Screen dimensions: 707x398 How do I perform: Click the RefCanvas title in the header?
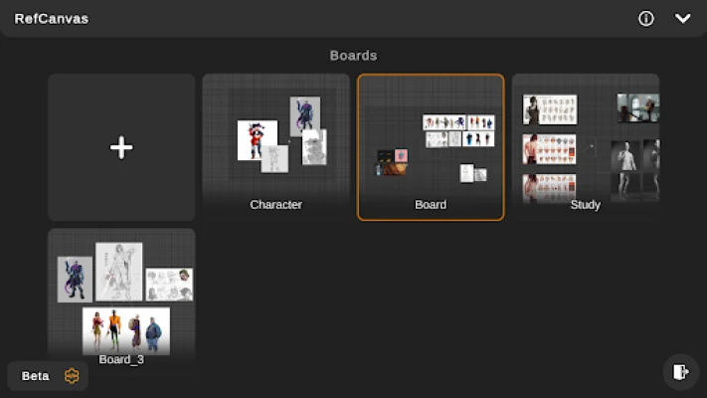pyautogui.click(x=52, y=19)
